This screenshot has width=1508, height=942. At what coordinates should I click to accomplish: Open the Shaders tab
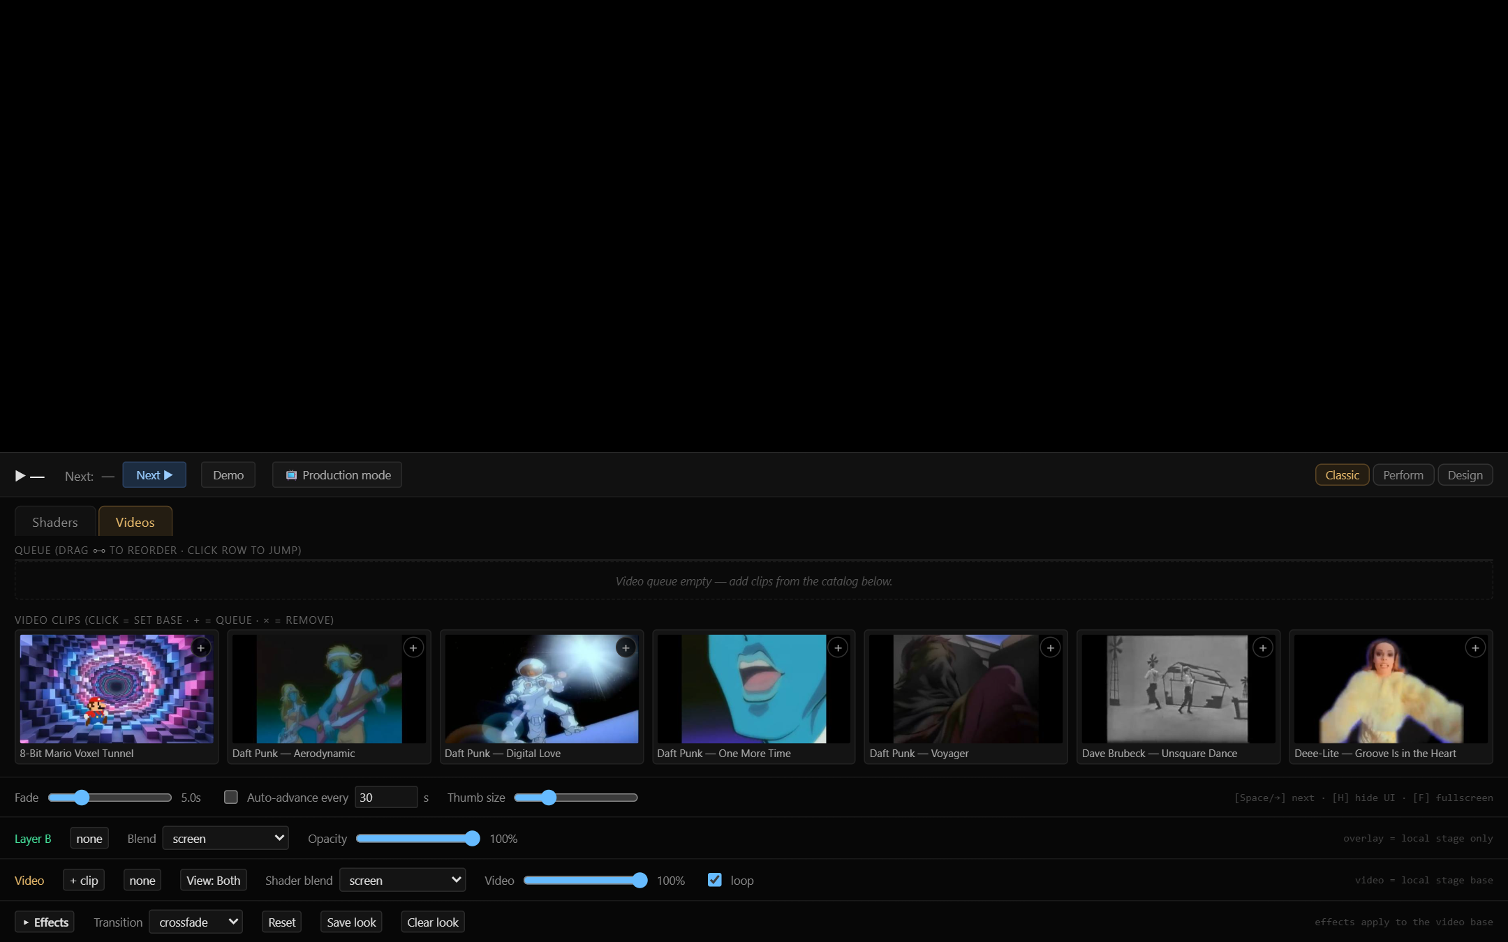tap(54, 522)
